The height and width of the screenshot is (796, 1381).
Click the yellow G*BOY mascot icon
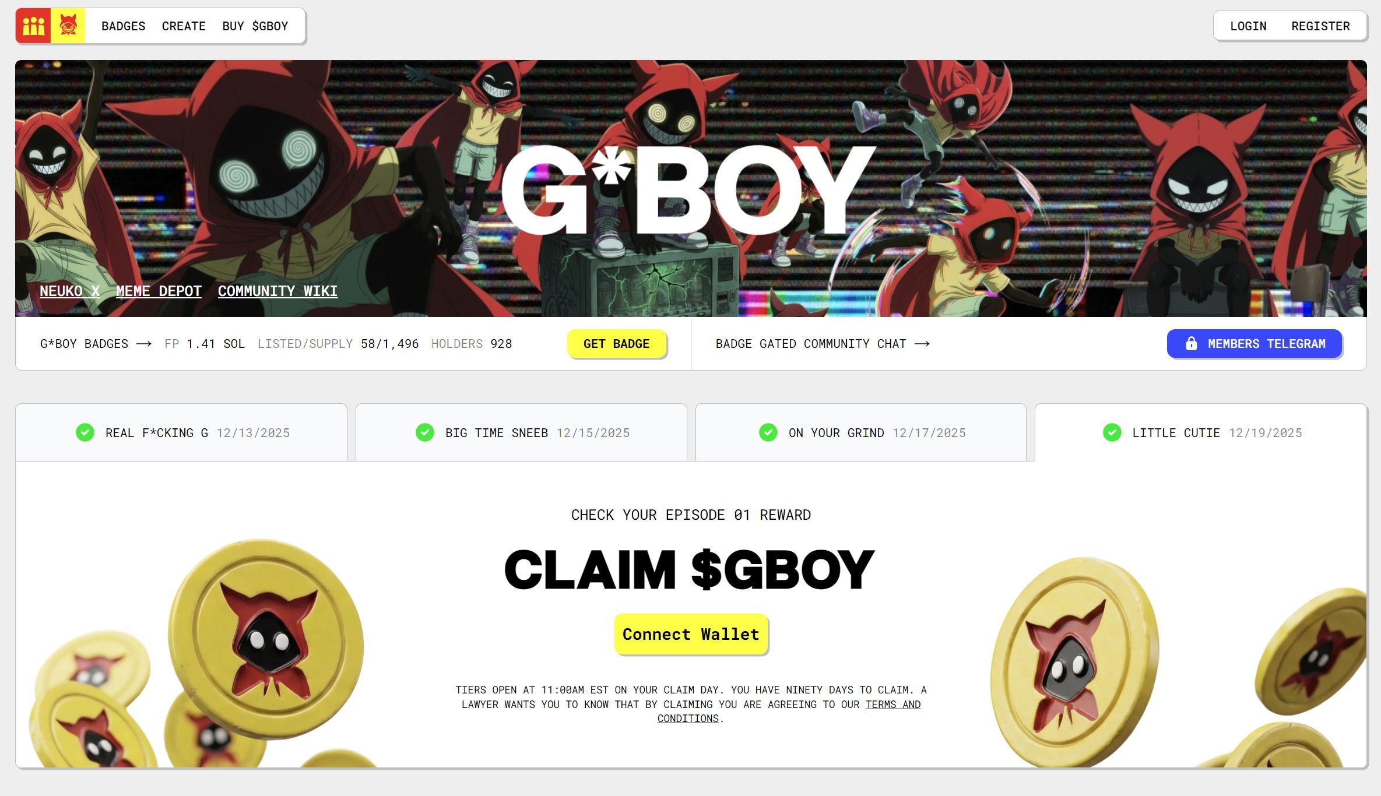click(68, 26)
